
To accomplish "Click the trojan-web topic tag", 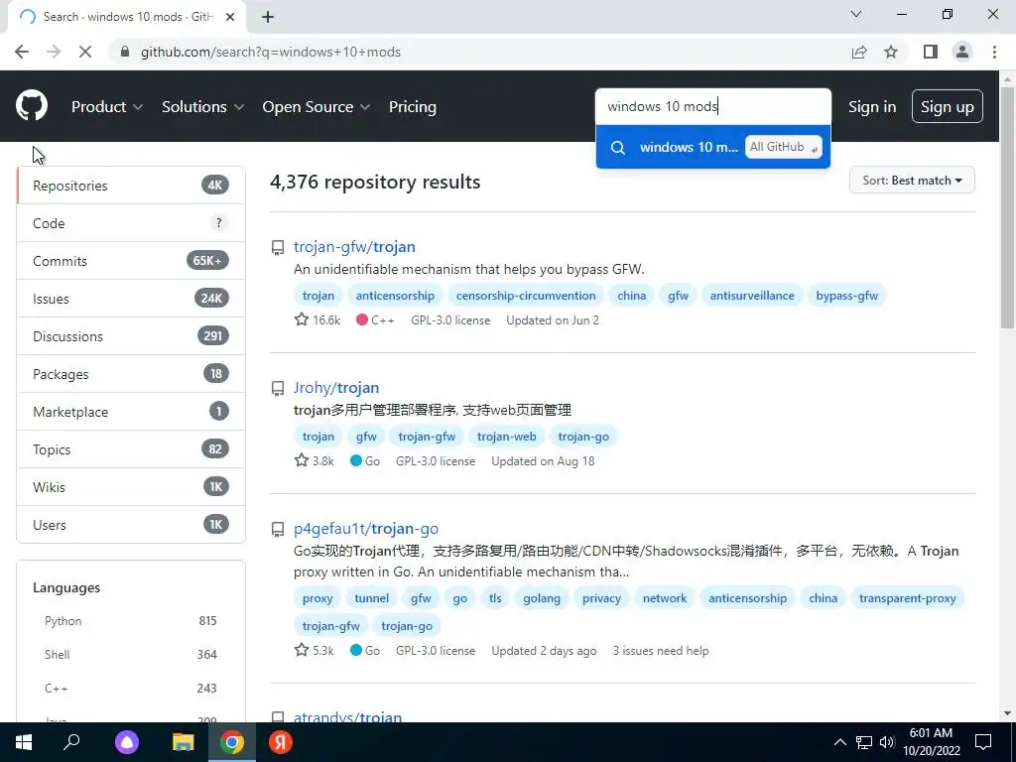I will [x=507, y=437].
